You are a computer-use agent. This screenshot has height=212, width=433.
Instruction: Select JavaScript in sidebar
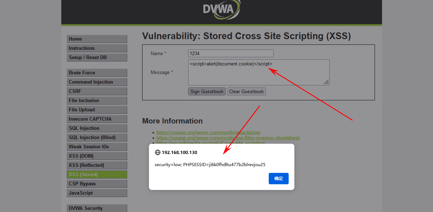(97, 193)
